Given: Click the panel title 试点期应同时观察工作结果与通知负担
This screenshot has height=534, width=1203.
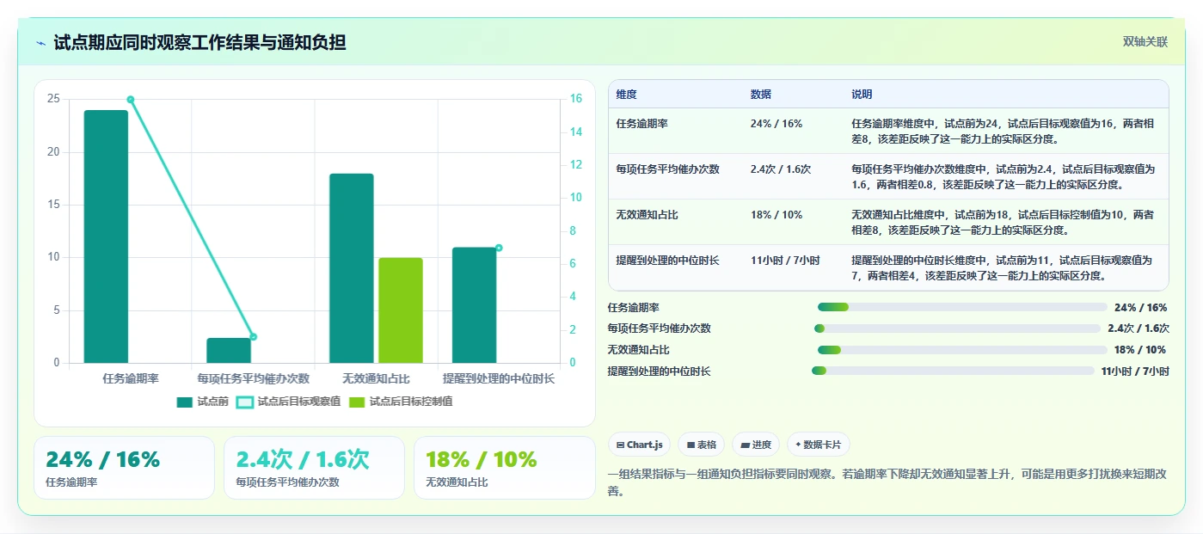Looking at the screenshot, I should tap(199, 43).
